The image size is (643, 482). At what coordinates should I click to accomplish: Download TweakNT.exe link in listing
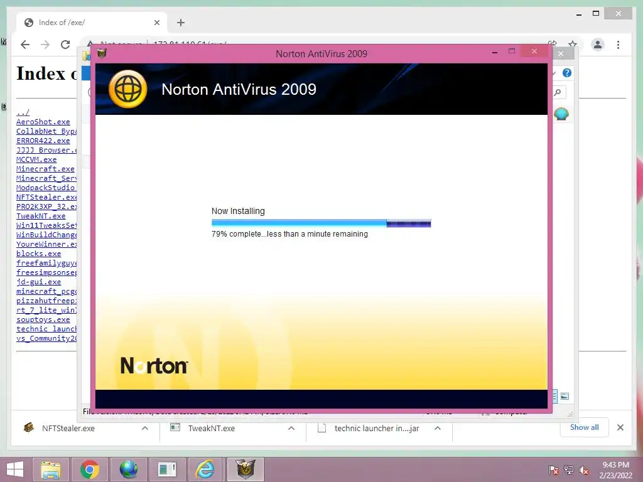(x=41, y=216)
